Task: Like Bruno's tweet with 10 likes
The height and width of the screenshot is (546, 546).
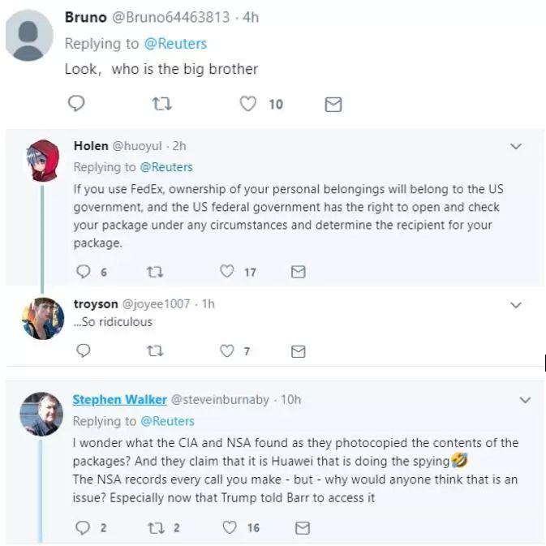Action: (x=248, y=104)
